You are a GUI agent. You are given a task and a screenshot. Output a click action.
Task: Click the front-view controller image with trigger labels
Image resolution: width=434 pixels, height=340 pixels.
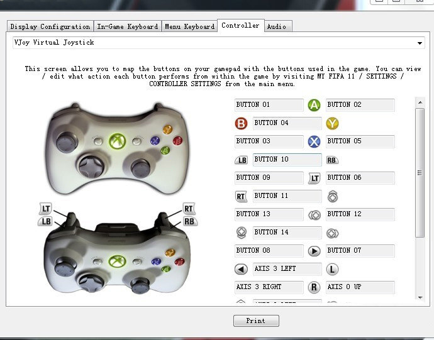tap(118, 249)
